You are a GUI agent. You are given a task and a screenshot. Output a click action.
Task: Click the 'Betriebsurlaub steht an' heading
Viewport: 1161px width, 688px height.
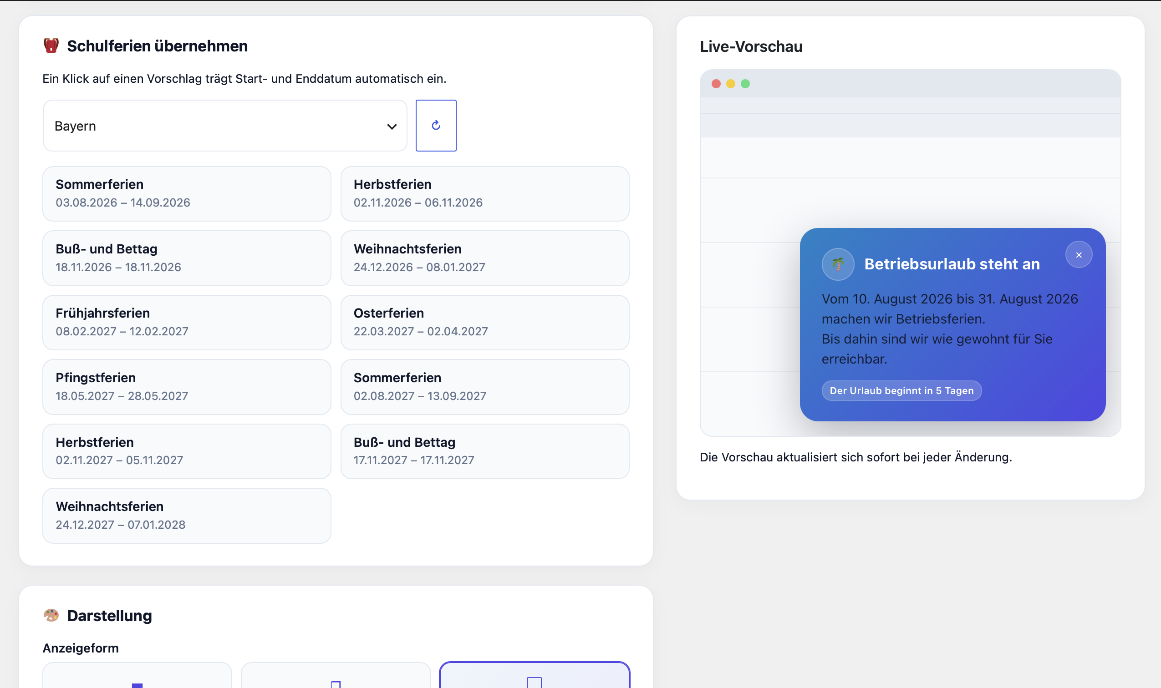click(x=952, y=264)
